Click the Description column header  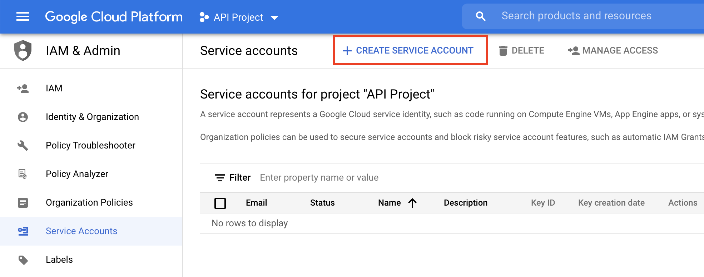pyautogui.click(x=465, y=203)
